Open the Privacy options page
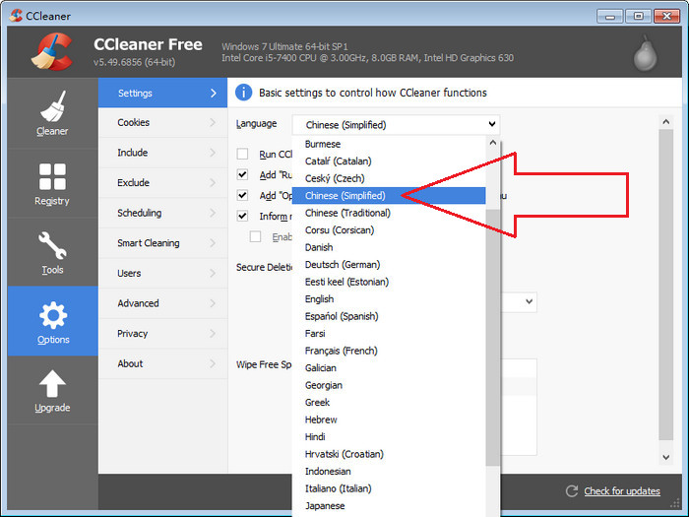Viewport: 689px width, 517px height. [163, 334]
